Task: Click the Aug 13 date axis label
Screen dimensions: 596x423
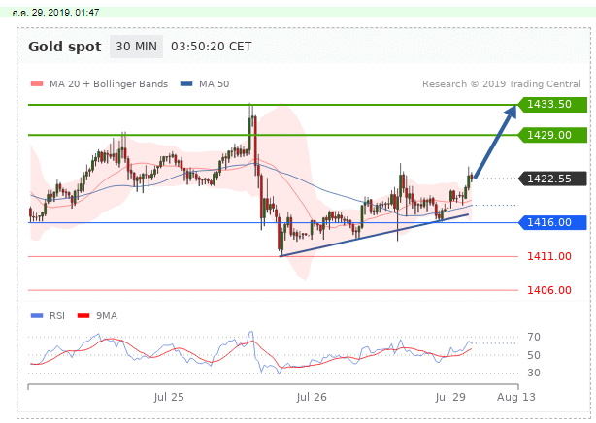Action: coord(516,397)
